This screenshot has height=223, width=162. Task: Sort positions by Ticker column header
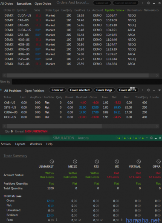coord(8,97)
